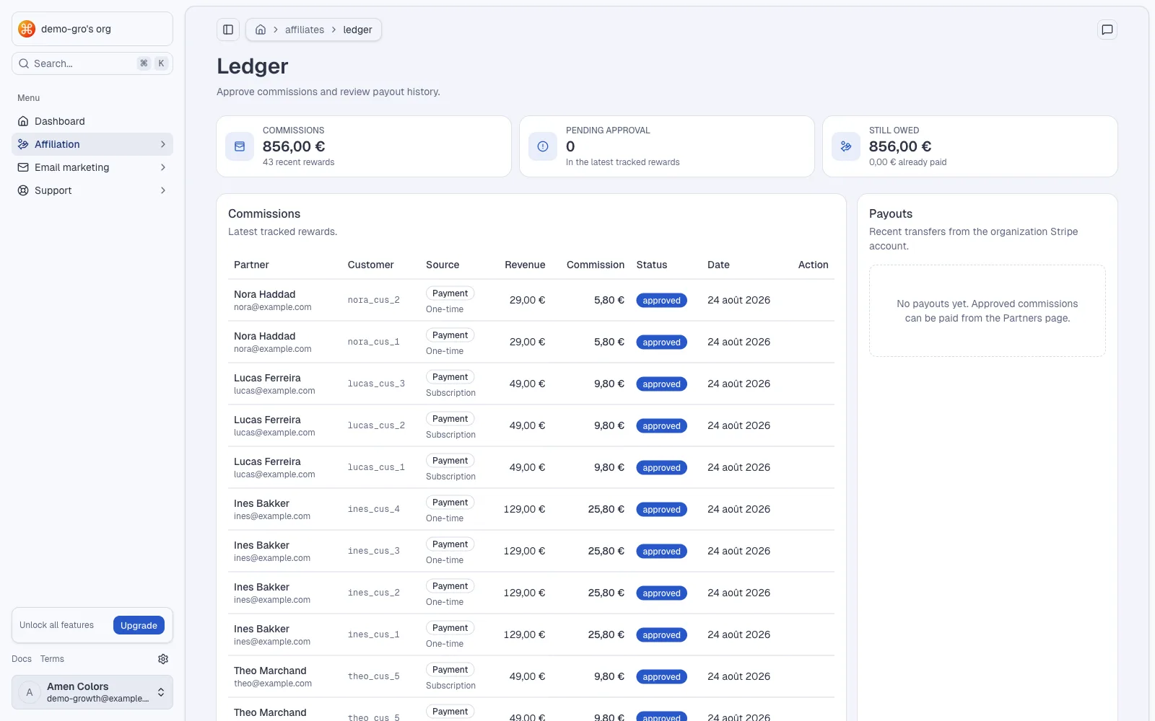Click 129,00 € revenue for ines_cus_2
Viewport: 1155px width, 721px height.
click(525, 593)
